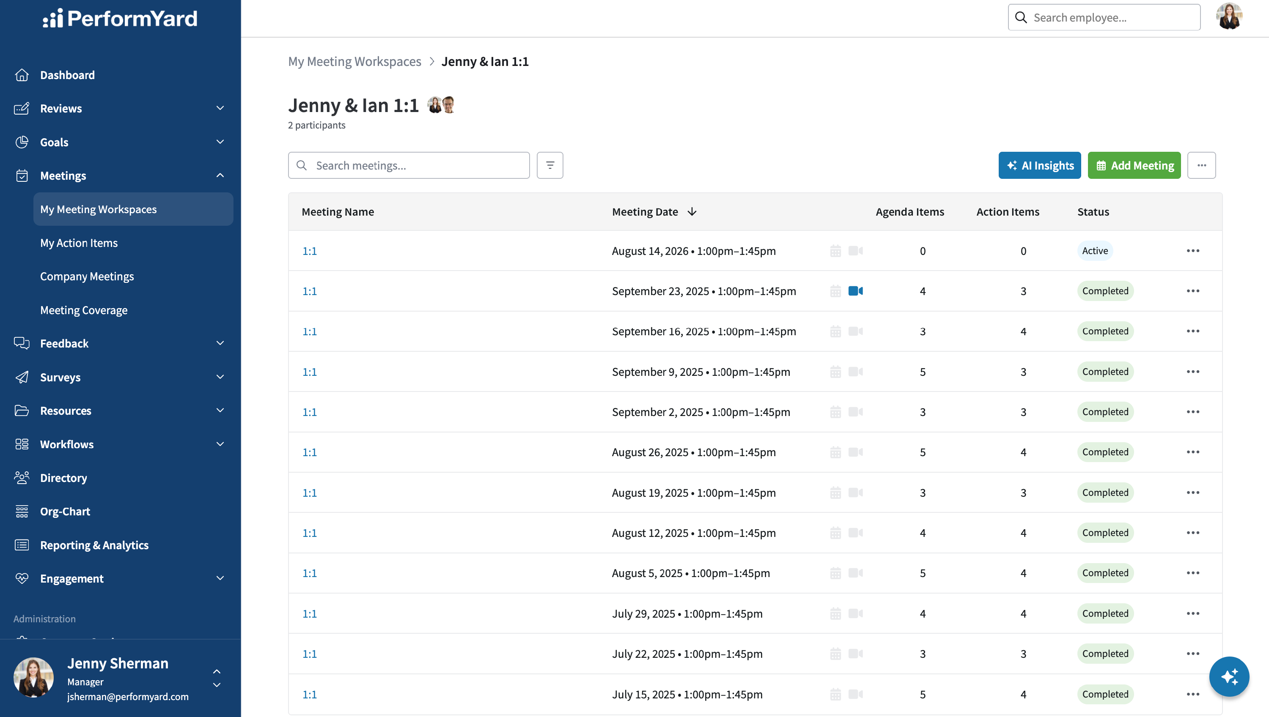Click the Action Items column header

pos(1008,212)
